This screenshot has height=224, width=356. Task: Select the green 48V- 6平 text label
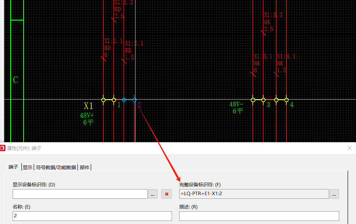(237, 108)
